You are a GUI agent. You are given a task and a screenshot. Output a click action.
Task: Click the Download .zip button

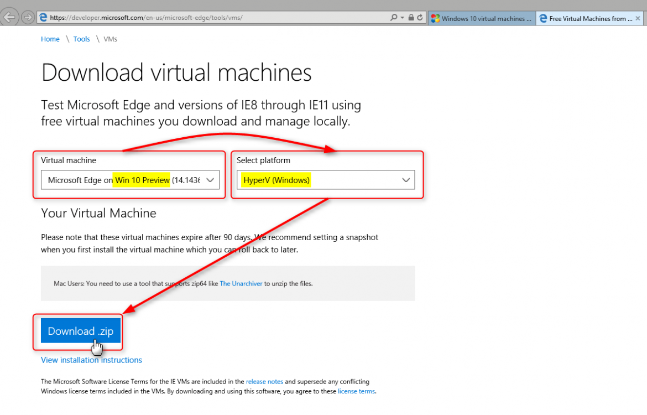pos(80,331)
